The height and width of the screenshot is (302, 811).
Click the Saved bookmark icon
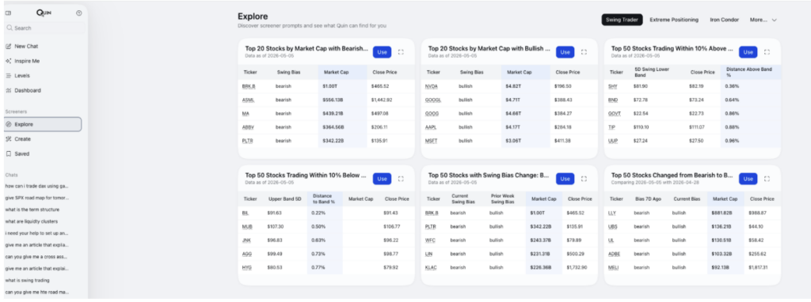pos(8,154)
